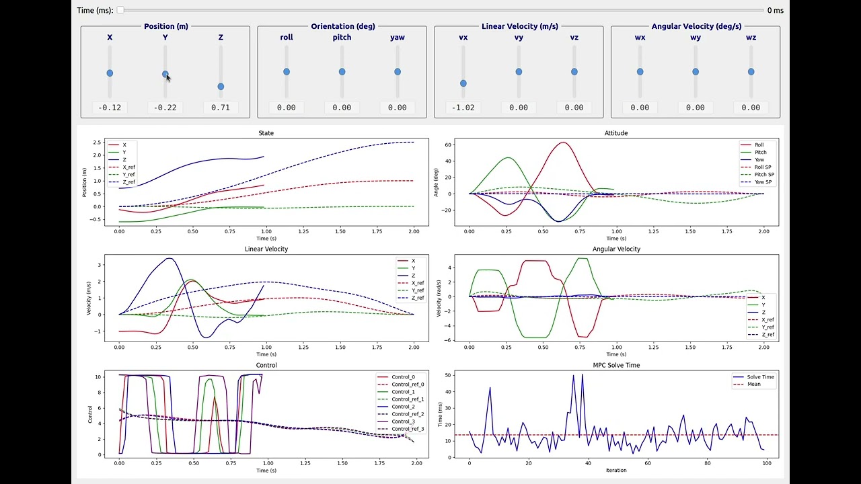Click the Position (m) group label
Screen dimensions: 861x484
pyautogui.click(x=165, y=26)
